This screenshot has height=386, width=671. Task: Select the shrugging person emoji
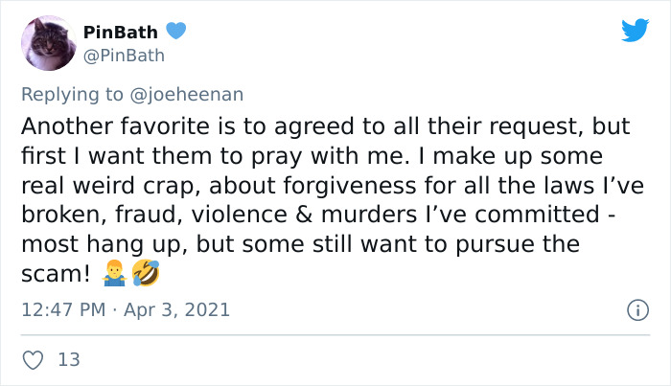(x=114, y=274)
